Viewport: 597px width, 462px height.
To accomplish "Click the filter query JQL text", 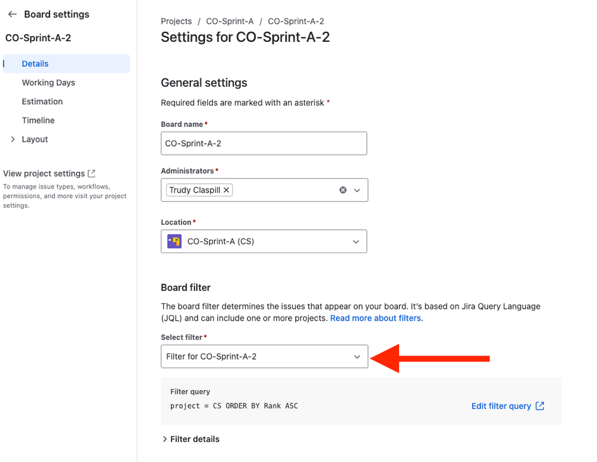I will tap(234, 406).
